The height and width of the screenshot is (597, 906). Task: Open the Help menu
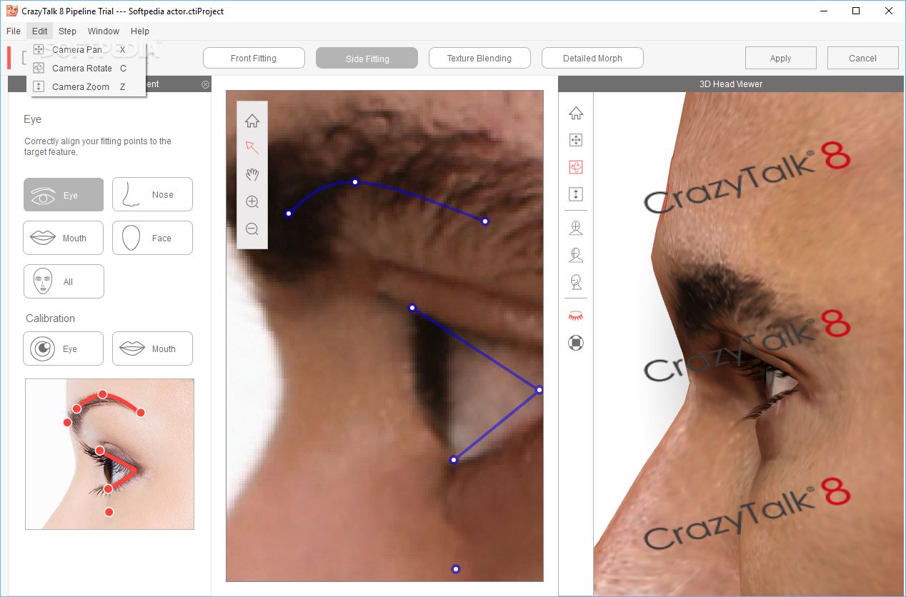coord(140,31)
